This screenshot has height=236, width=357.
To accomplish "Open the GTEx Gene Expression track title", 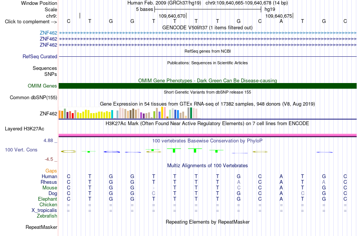I will tap(207, 104).
